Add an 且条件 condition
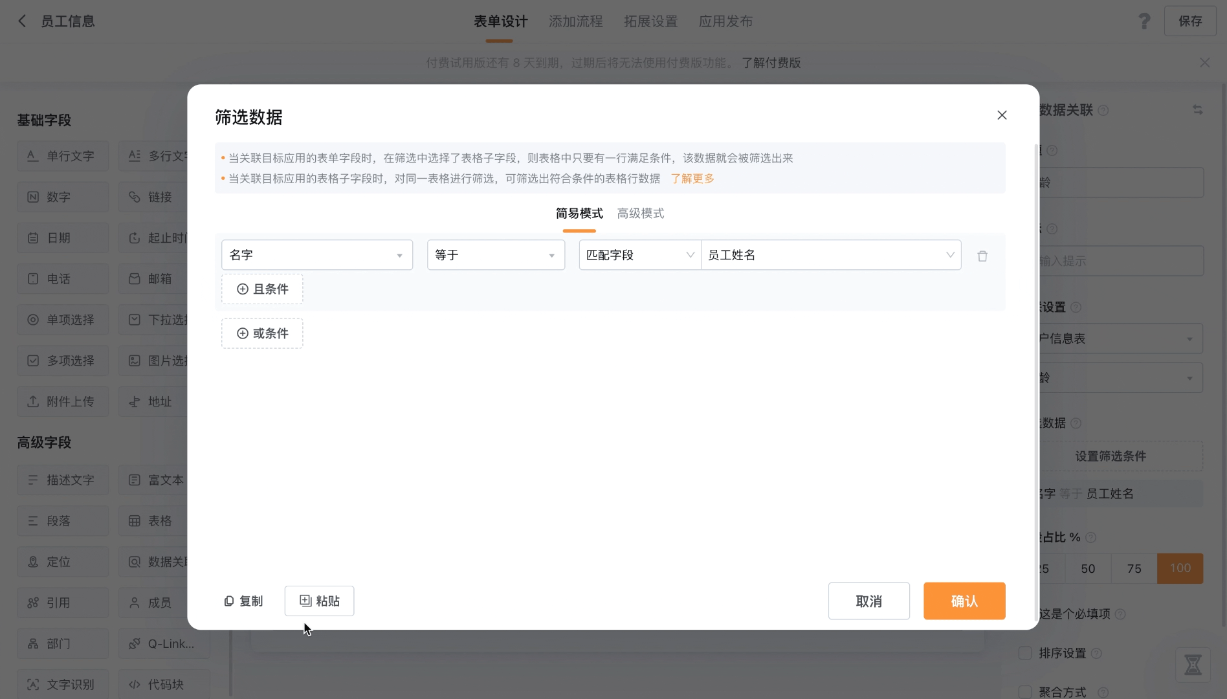The width and height of the screenshot is (1227, 699). [x=262, y=289]
